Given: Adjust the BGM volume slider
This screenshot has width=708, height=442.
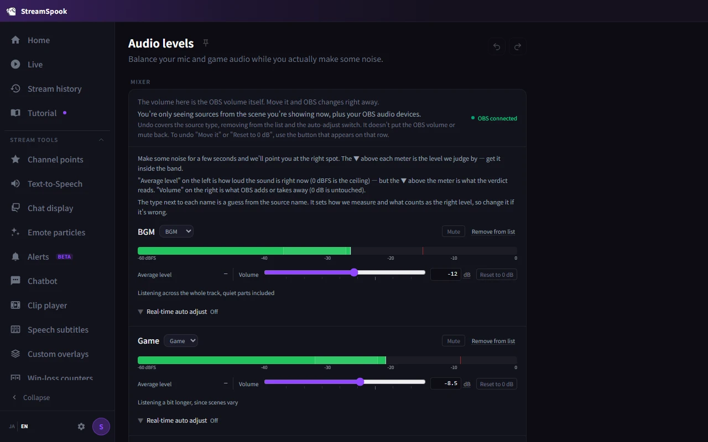Looking at the screenshot, I should pos(345,272).
